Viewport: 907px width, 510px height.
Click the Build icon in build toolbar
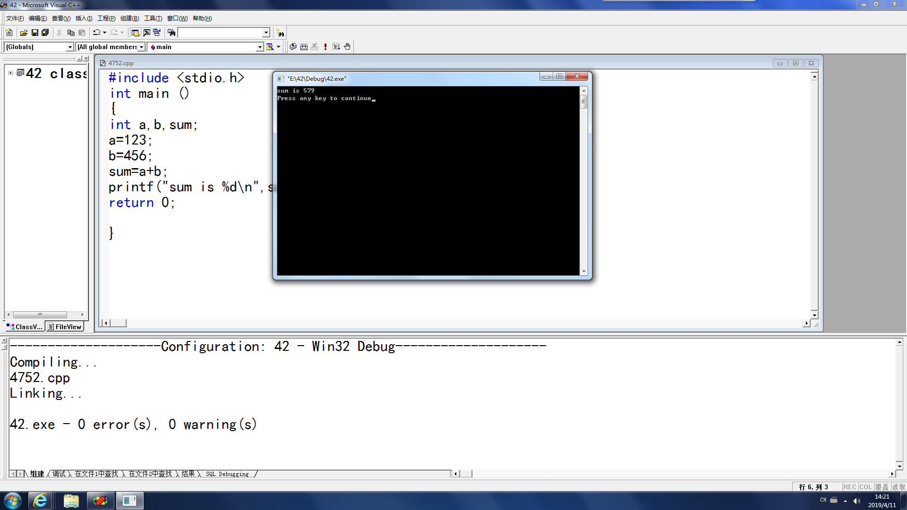[304, 47]
